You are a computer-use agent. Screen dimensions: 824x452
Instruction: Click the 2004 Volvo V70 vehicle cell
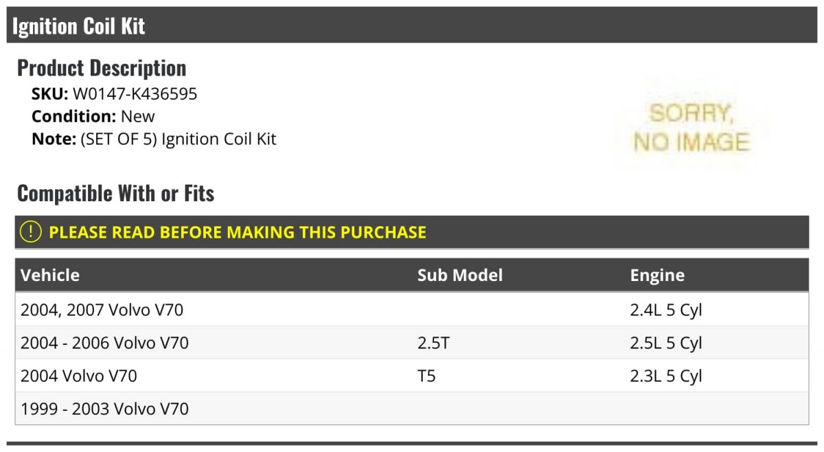pos(79,376)
